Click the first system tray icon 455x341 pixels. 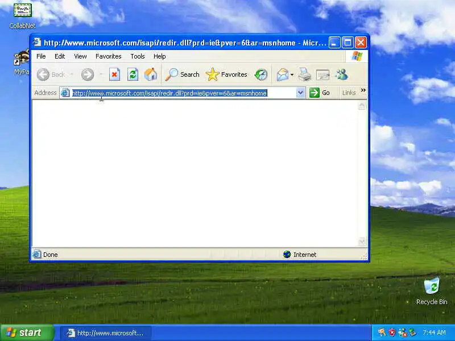(x=382, y=332)
